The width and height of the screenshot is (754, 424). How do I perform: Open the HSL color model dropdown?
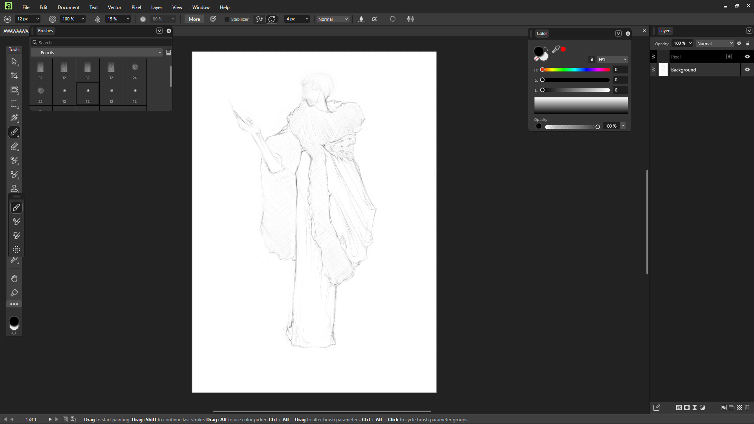pyautogui.click(x=612, y=60)
